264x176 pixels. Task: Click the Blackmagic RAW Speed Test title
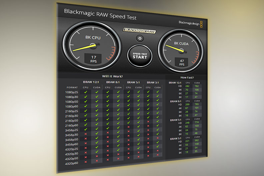click(100, 14)
